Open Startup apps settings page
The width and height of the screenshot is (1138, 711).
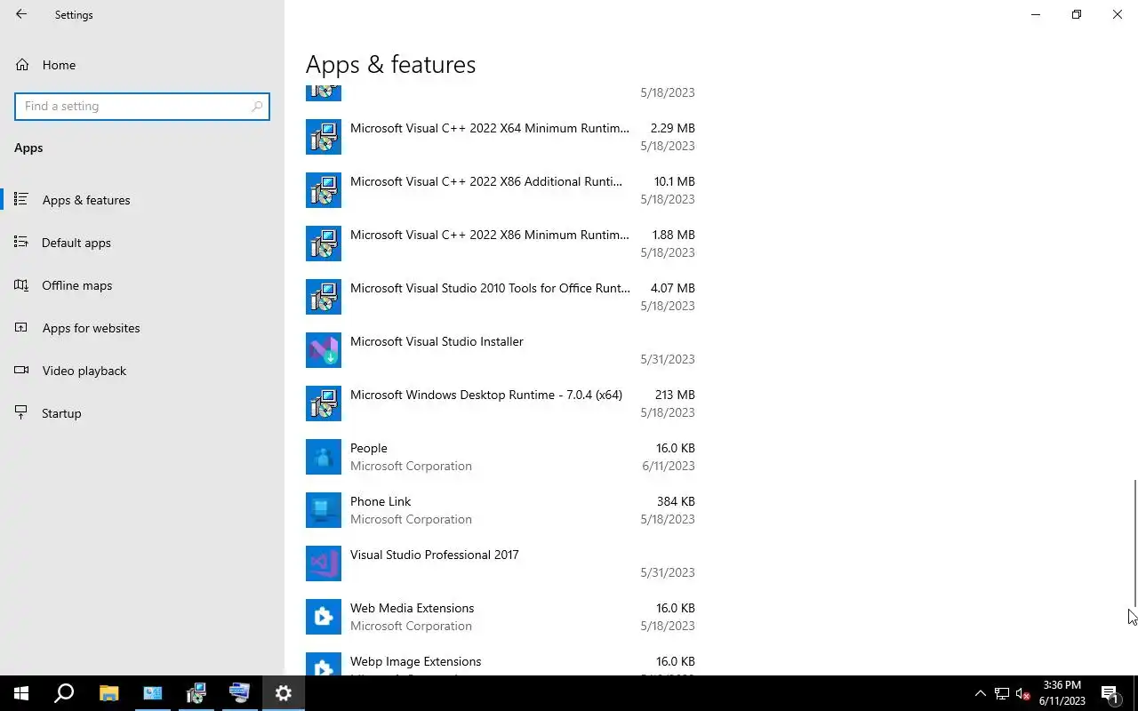(x=142, y=413)
